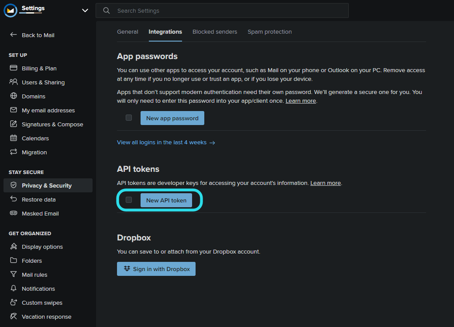Click the Masked Email mask icon

pyautogui.click(x=14, y=213)
